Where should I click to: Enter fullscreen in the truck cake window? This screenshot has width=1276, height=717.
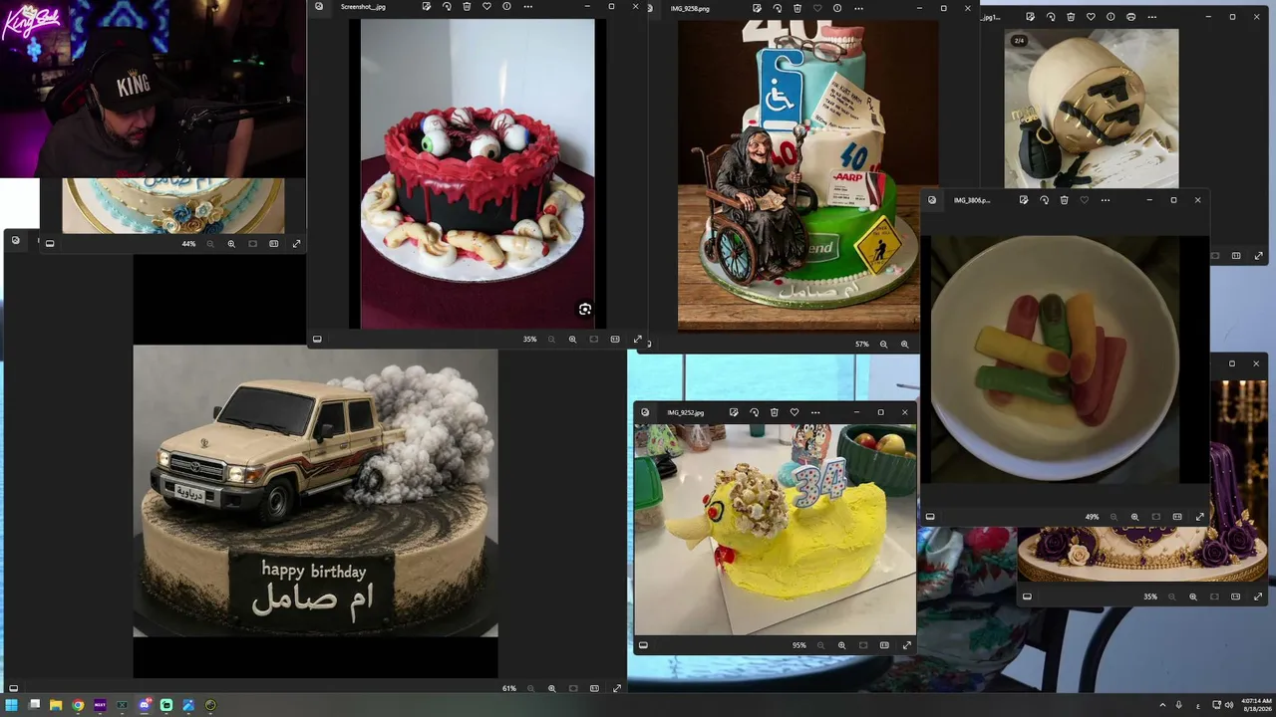[616, 688]
